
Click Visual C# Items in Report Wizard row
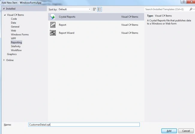(130, 33)
